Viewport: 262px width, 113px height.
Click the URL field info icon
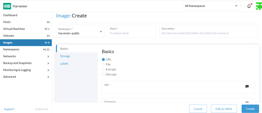[x=247, y=86]
